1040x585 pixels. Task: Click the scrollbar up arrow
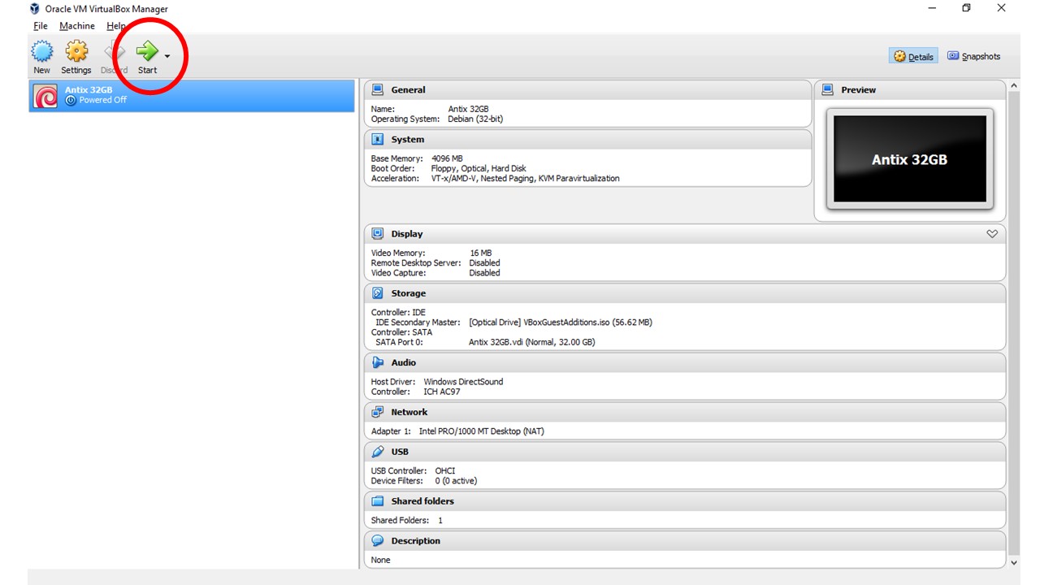tap(1013, 85)
